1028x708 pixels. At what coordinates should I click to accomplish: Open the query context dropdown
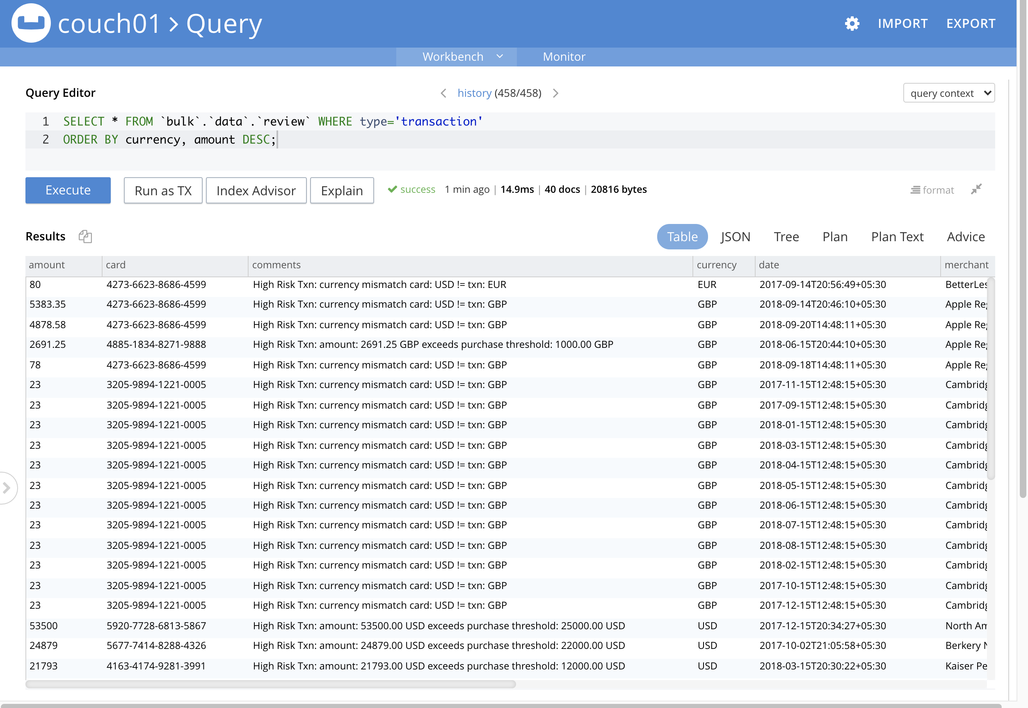point(948,93)
